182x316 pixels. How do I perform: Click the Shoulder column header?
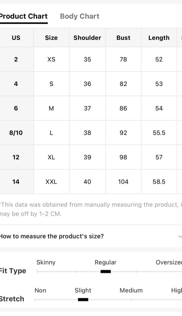point(87,38)
